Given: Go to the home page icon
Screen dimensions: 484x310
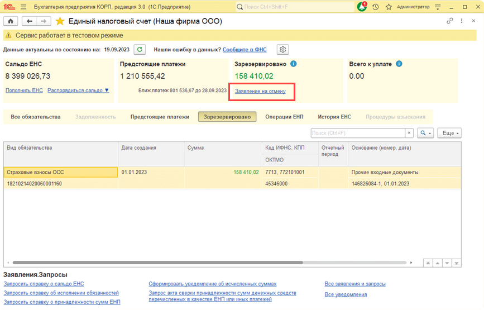Looking at the screenshot, I should 11,21.
